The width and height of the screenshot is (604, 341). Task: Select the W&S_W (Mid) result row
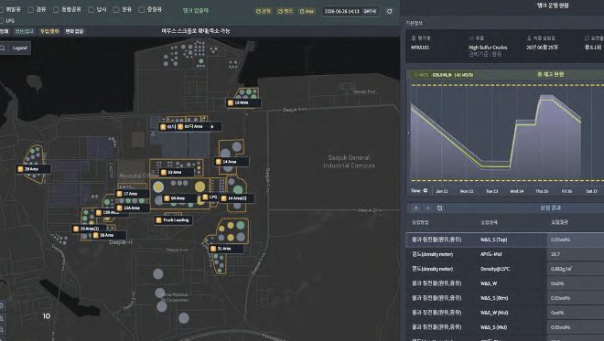click(x=505, y=313)
